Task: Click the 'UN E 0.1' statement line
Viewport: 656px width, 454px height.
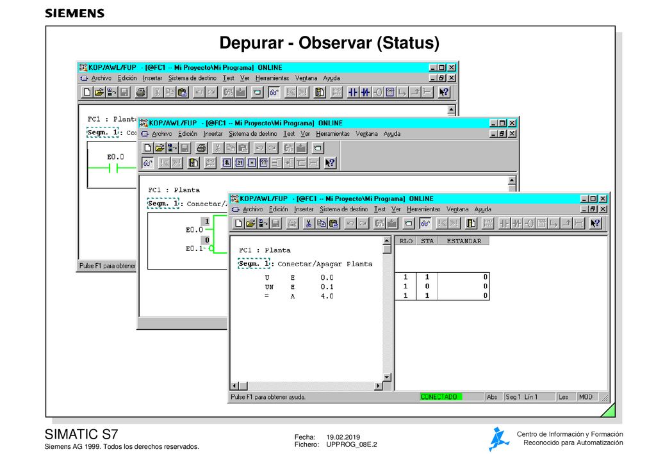Action: click(299, 287)
